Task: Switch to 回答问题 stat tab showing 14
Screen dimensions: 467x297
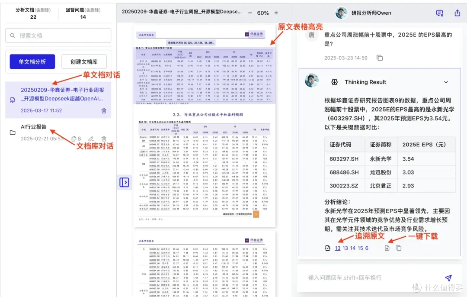Action: coord(83,13)
